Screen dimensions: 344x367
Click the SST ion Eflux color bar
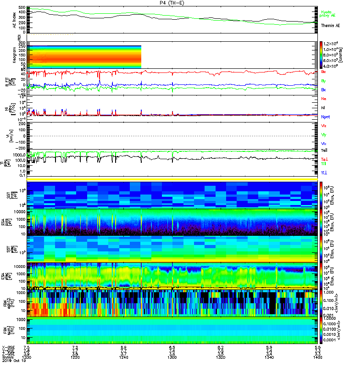[x=321, y=195]
